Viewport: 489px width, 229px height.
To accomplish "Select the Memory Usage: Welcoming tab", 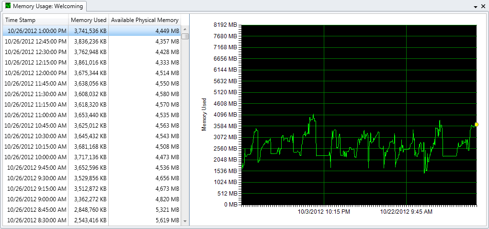I will click(47, 6).
